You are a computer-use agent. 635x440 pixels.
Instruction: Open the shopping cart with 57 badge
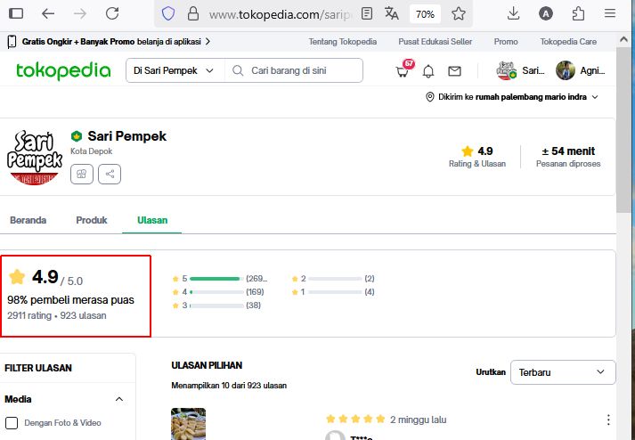(403, 69)
